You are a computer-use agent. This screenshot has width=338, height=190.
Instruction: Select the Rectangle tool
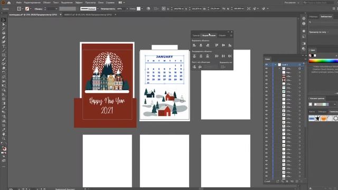(x=4, y=55)
